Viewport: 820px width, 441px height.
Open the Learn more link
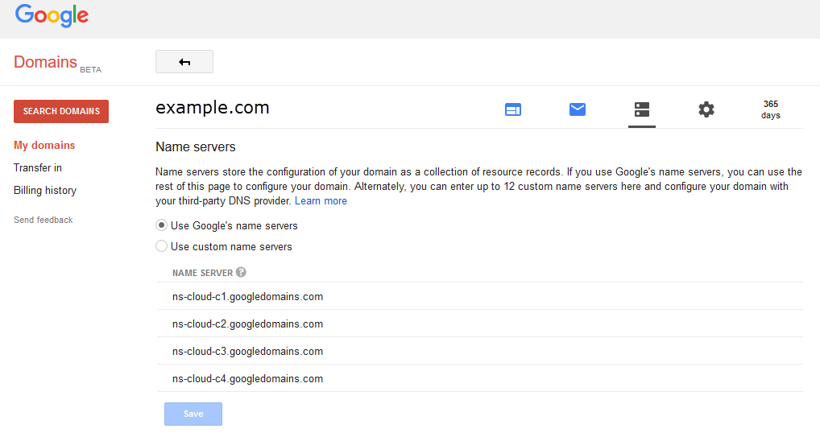click(321, 201)
